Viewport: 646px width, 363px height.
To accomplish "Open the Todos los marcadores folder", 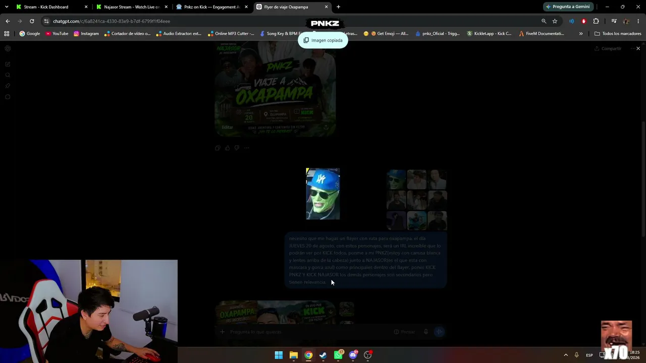I will click(x=618, y=34).
